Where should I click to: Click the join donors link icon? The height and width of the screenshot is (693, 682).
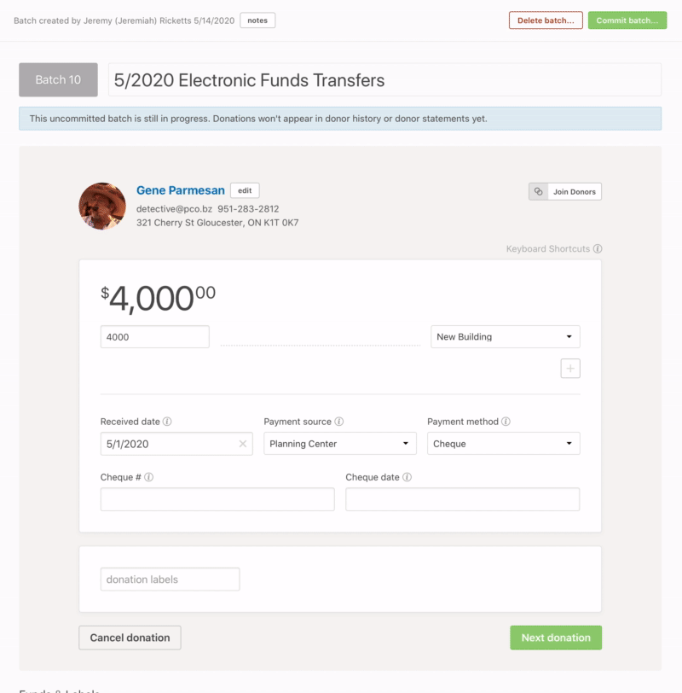coord(538,192)
